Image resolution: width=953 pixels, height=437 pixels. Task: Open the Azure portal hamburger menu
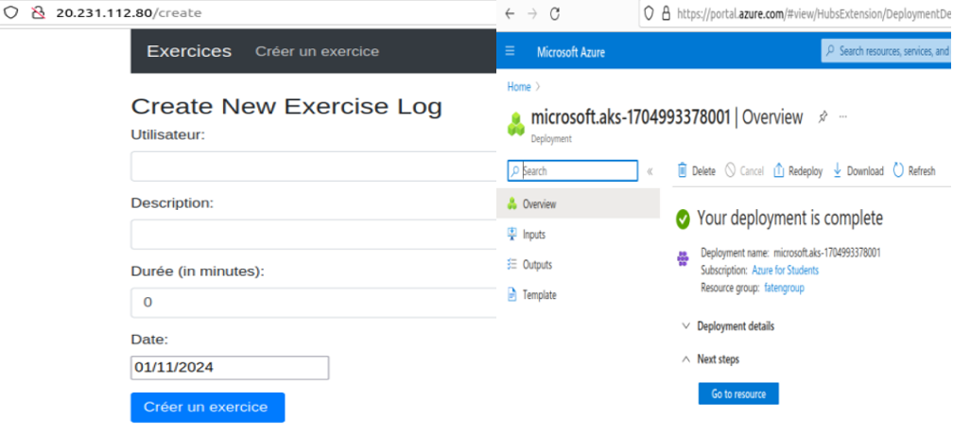pyautogui.click(x=511, y=51)
